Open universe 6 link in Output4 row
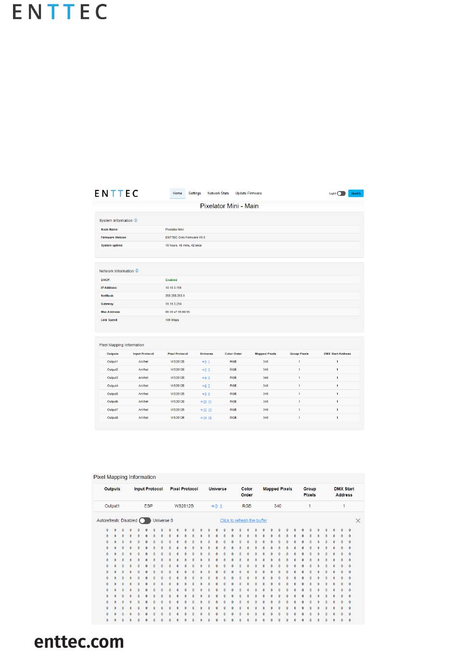The image size is (457, 654). tap(205, 385)
